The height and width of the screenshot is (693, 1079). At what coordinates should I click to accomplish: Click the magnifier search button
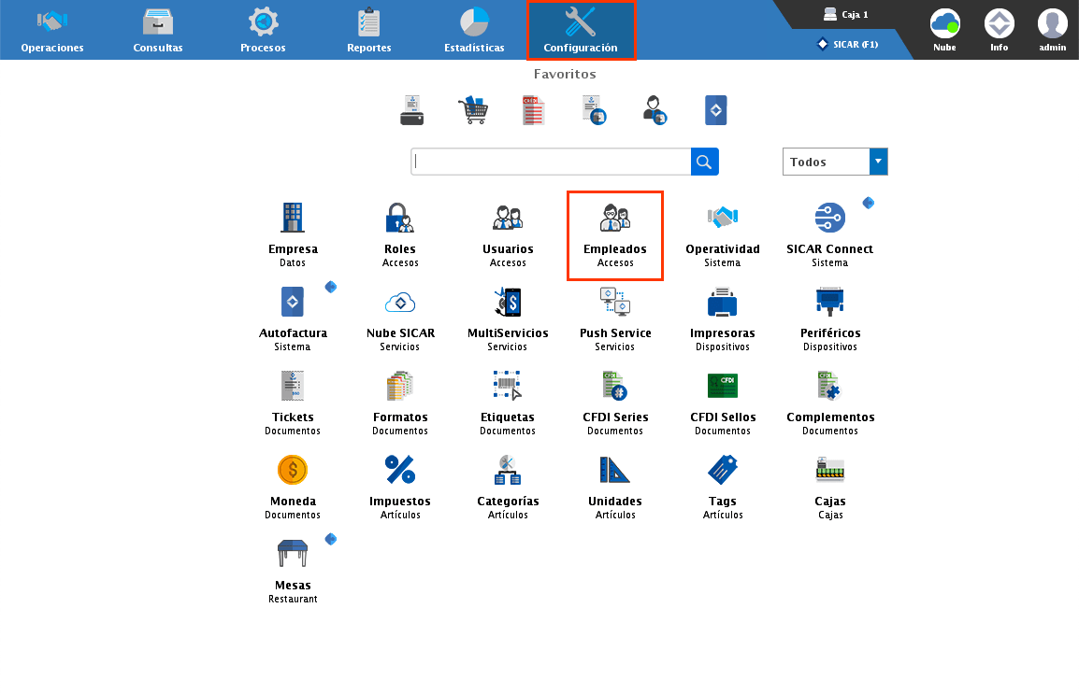click(x=704, y=162)
